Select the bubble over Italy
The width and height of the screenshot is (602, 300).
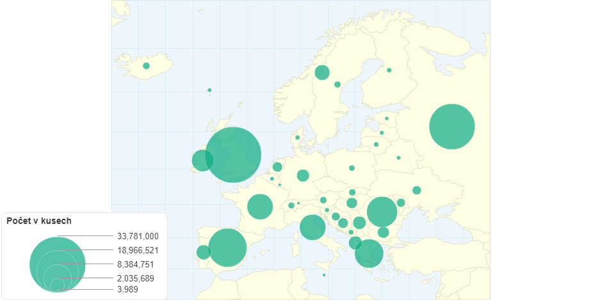pos(313,227)
